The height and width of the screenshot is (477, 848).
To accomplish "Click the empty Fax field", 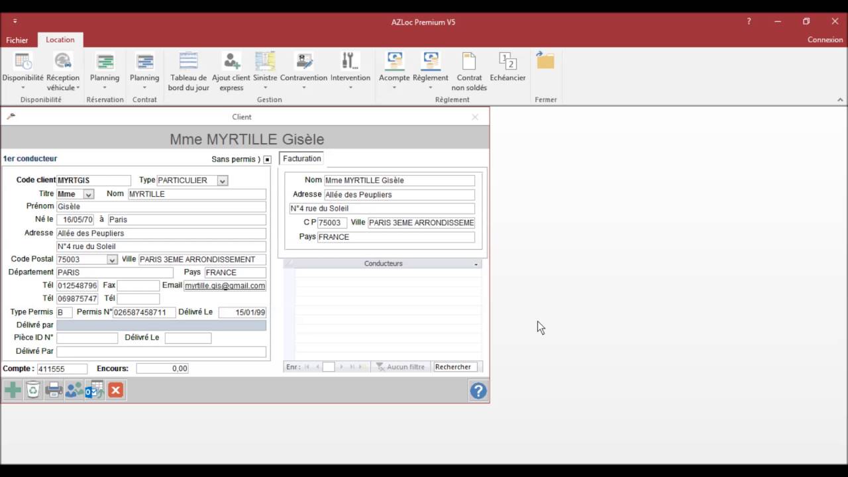I will pyautogui.click(x=138, y=286).
